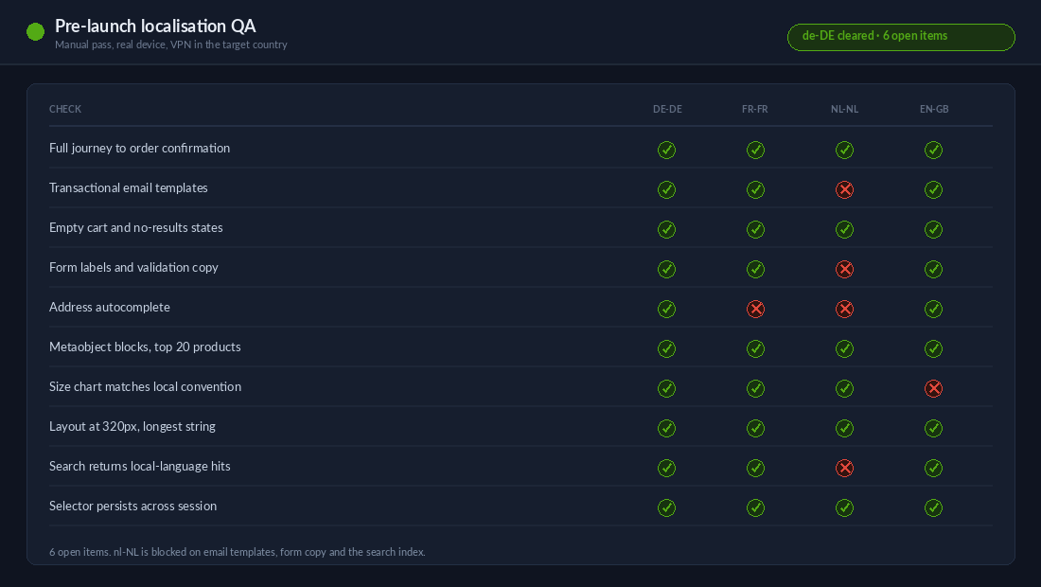Click the CHECK column header
The height and width of the screenshot is (587, 1041).
(65, 109)
